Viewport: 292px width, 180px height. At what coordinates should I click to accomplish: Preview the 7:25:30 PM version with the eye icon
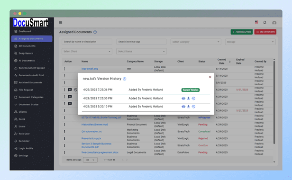[x=183, y=99]
